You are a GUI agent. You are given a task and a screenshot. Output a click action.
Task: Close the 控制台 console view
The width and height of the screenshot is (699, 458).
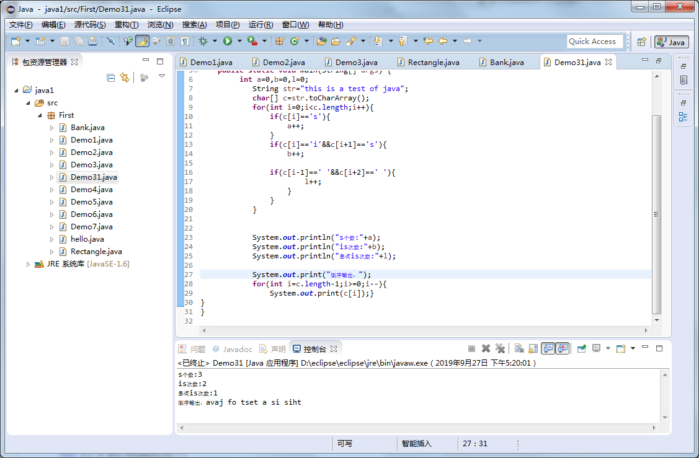tap(334, 349)
